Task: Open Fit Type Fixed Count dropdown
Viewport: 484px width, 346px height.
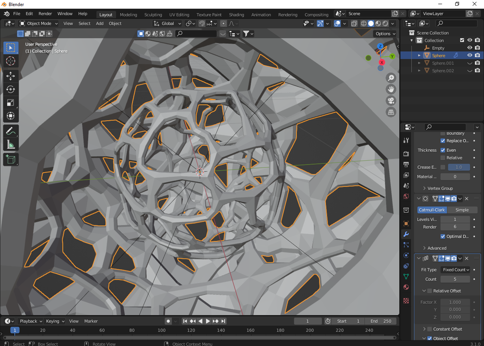Action: 455,270
